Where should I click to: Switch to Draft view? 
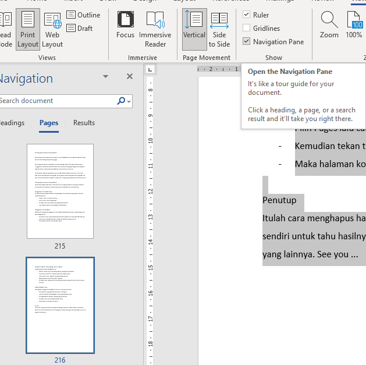point(80,29)
